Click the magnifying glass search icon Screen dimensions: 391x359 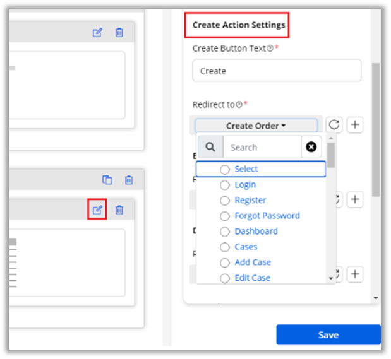[210, 147]
